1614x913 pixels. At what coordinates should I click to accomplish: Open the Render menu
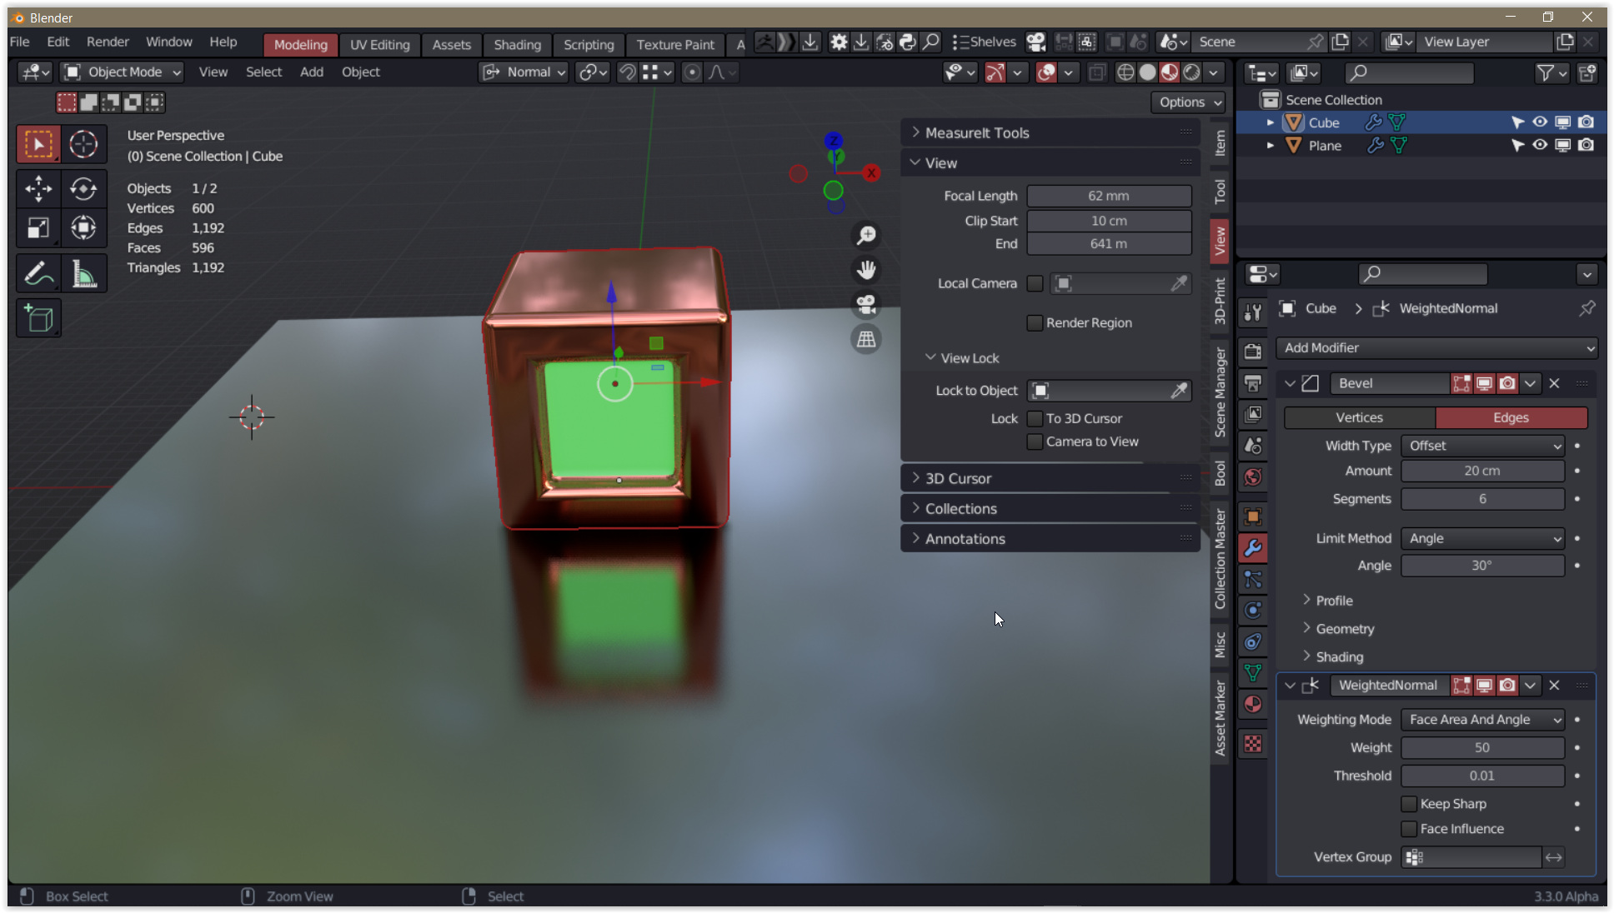click(x=108, y=42)
